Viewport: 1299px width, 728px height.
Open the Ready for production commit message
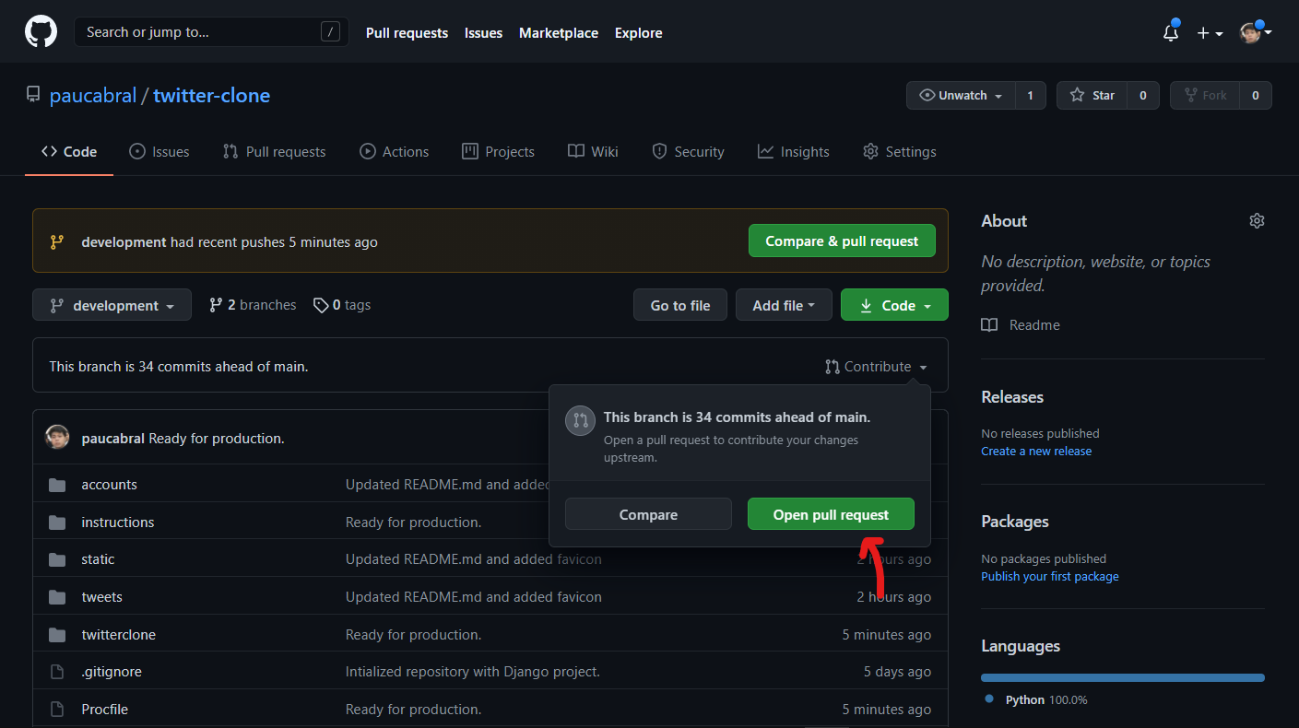(217, 439)
